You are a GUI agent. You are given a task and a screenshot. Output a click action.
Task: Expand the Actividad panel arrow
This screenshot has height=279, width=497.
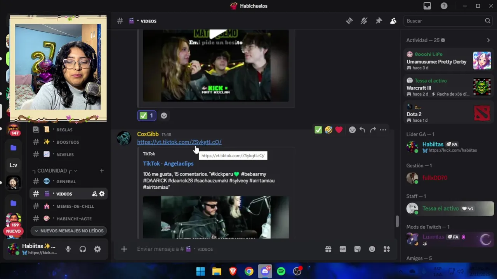[488, 40]
